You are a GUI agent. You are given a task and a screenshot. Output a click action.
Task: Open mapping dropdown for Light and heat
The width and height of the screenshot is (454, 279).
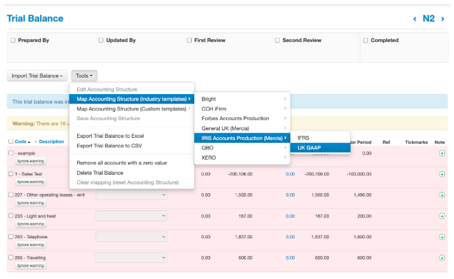coord(131,216)
